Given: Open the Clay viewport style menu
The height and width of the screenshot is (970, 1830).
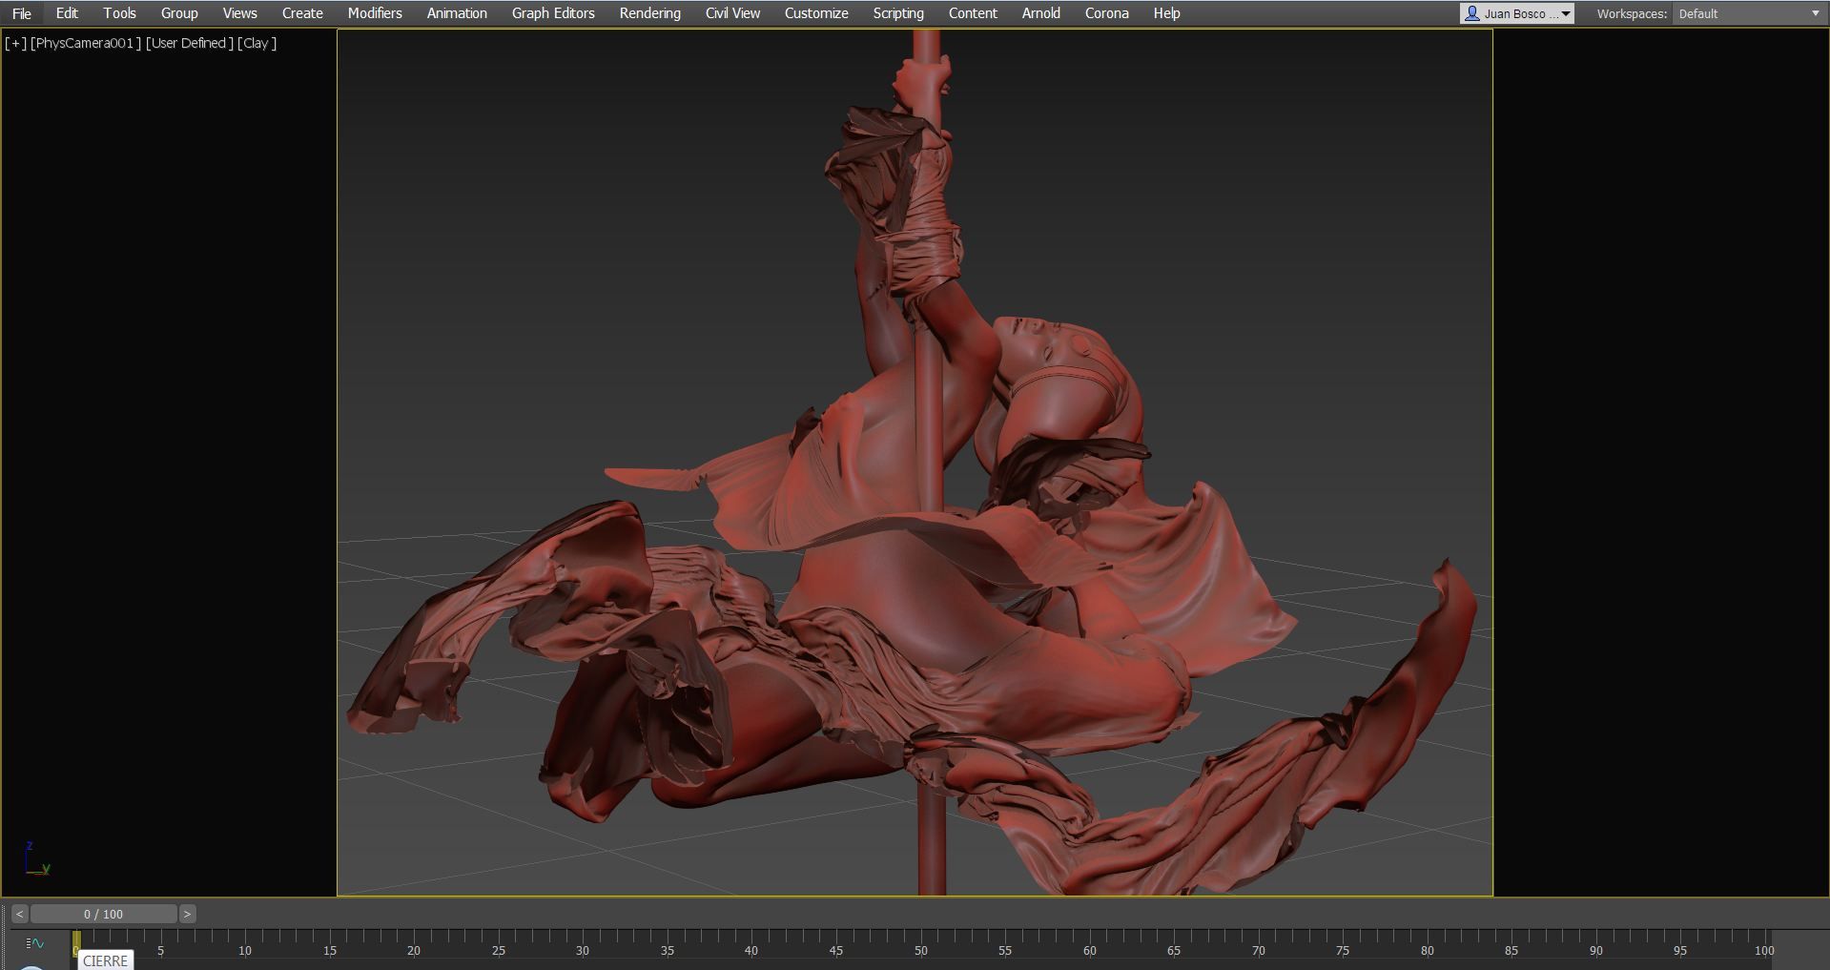Looking at the screenshot, I should point(257,43).
